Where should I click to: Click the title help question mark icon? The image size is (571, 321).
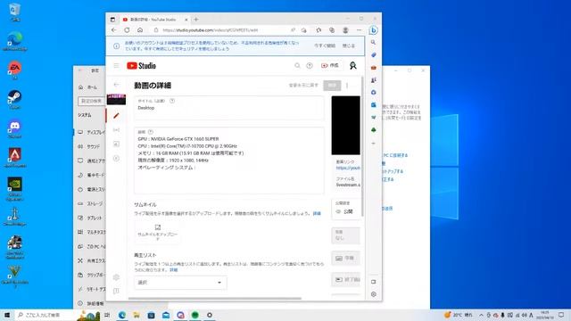pyautogui.click(x=172, y=101)
